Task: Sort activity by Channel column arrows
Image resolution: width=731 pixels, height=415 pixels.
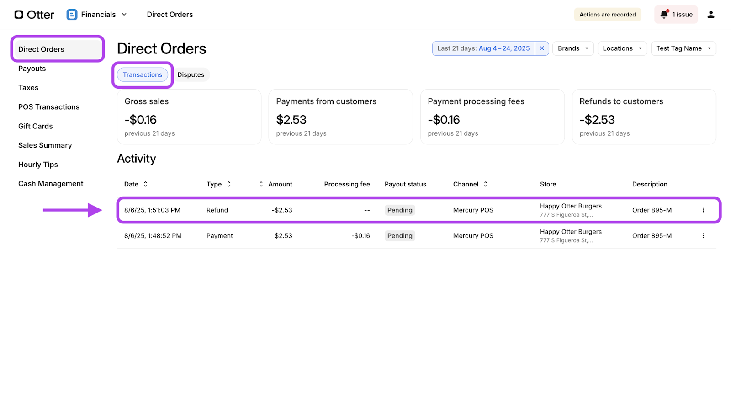Action: pos(486,184)
